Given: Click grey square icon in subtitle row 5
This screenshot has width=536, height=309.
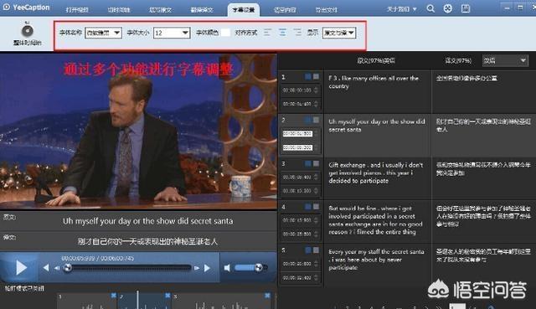Looking at the screenshot, I should 316,250.
